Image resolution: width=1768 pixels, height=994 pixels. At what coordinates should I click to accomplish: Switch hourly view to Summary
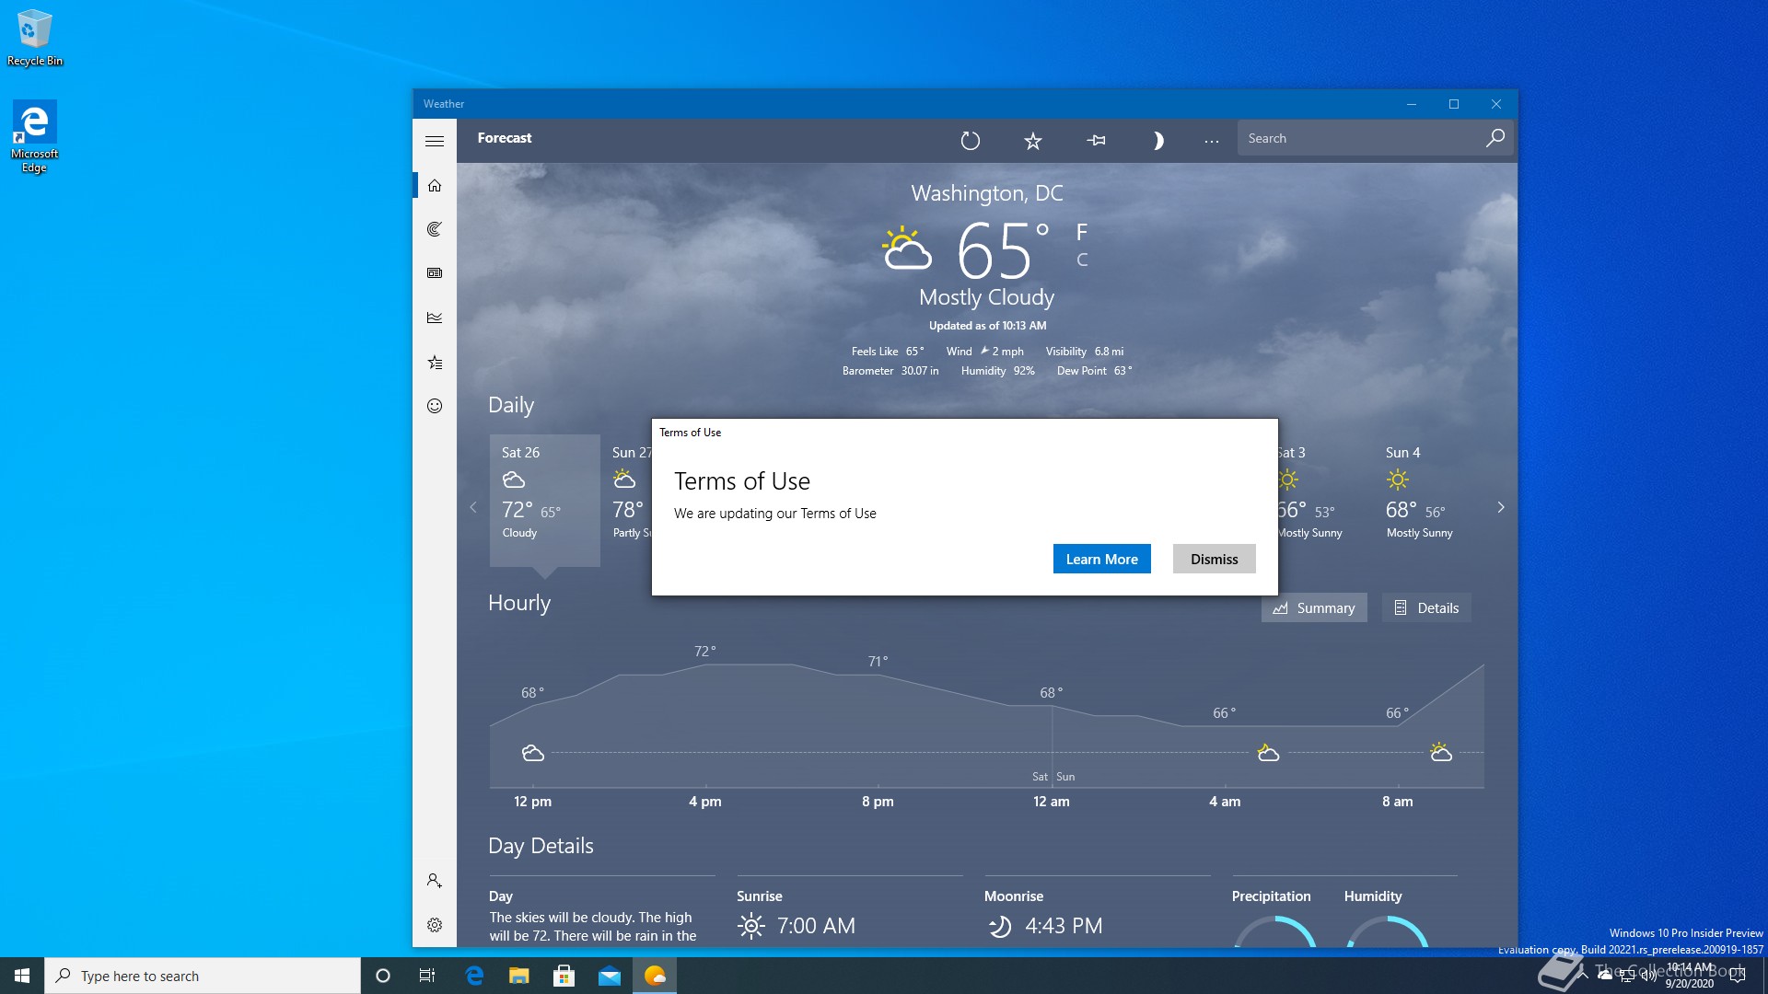[x=1314, y=607]
